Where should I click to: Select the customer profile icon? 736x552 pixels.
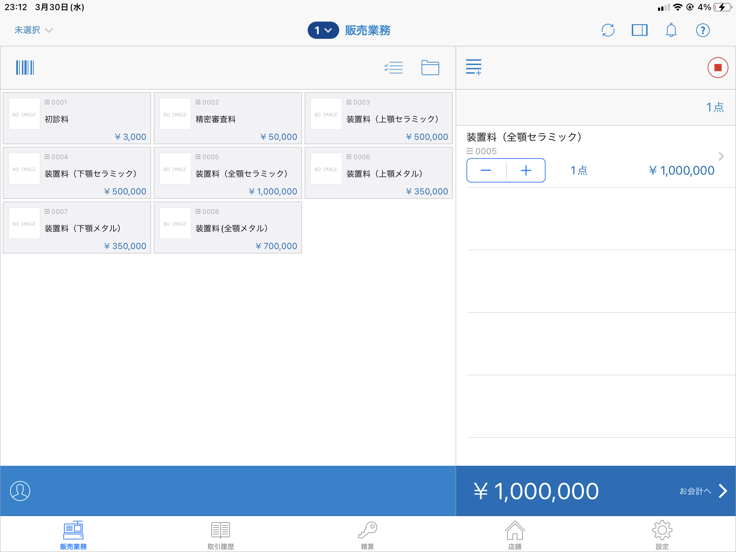(x=20, y=491)
